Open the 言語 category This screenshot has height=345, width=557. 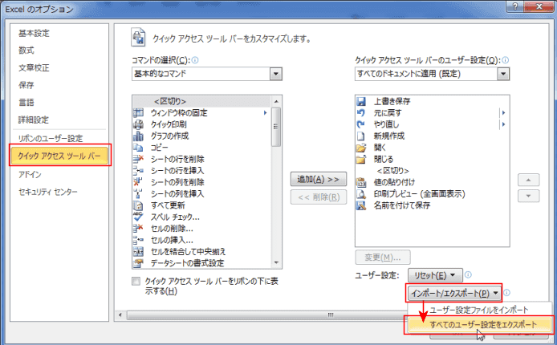(26, 103)
